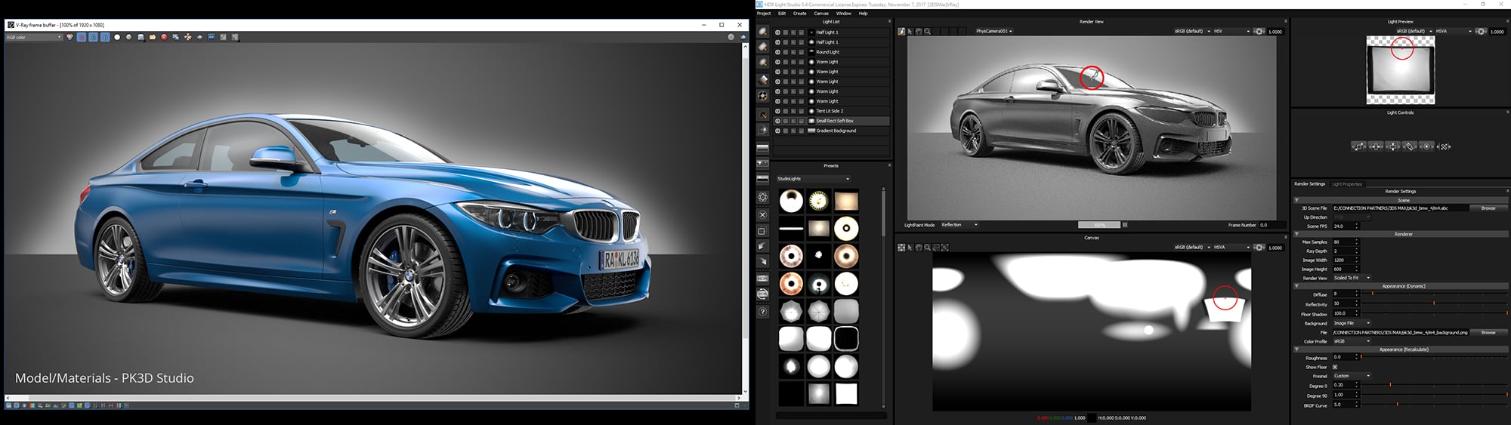Adjust the Reflectivity slider
This screenshot has height=425, width=1511.
pos(1433,303)
